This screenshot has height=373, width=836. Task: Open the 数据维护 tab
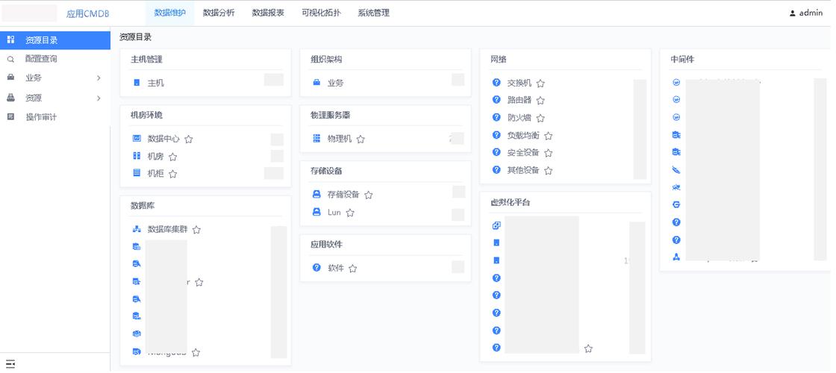point(169,13)
